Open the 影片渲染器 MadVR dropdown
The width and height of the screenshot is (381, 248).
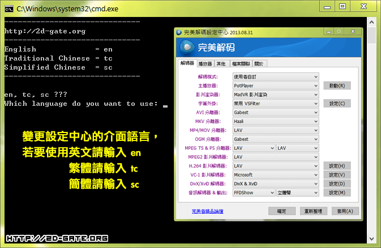[276, 95]
